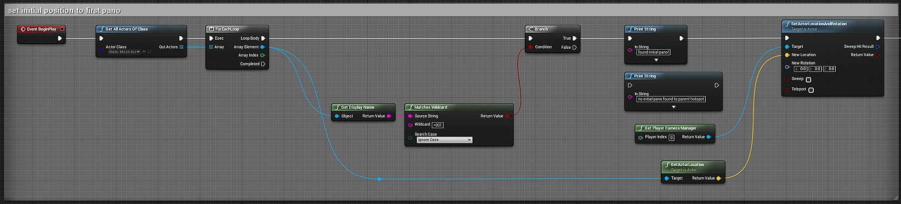Click exec output of 'no initial pano' Print String
Screen dimensions: 901x204
click(717, 85)
